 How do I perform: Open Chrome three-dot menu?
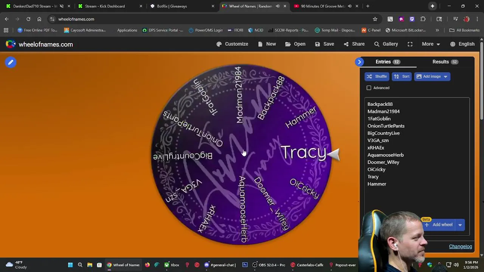point(477,19)
